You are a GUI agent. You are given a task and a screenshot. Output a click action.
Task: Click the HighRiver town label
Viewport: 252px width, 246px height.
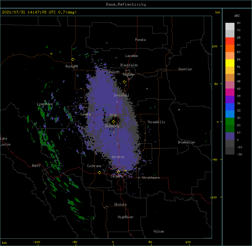[125, 217]
